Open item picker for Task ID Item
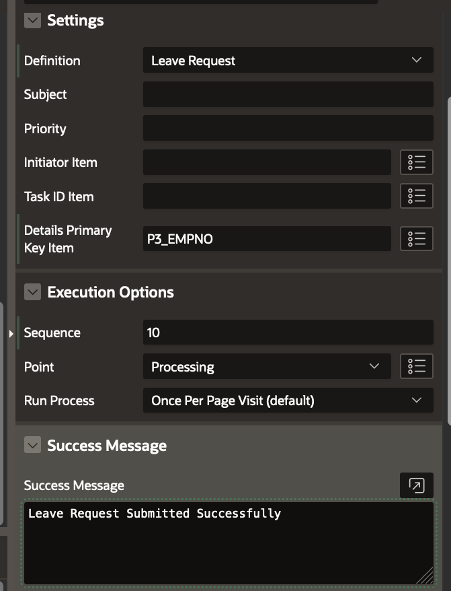This screenshot has height=591, width=451. pos(417,196)
